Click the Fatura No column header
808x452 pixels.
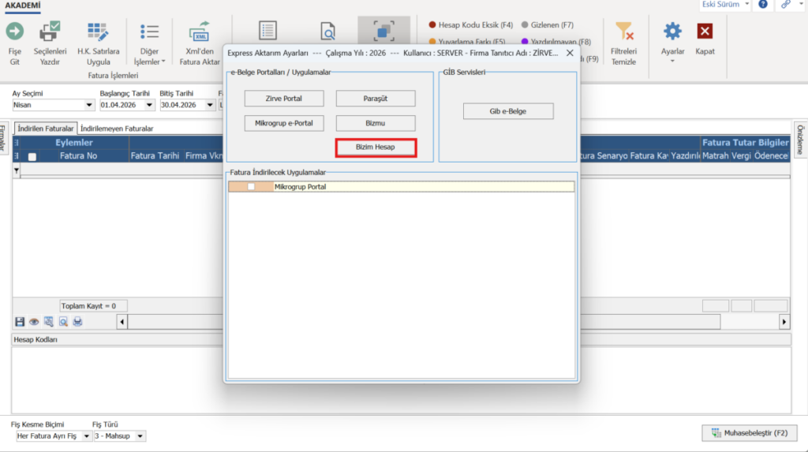pos(78,155)
